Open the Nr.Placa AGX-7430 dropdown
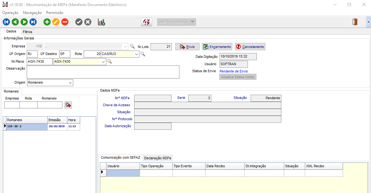The image size is (371, 193). [x=103, y=62]
